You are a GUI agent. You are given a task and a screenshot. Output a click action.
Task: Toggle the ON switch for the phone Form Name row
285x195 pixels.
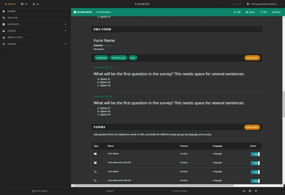pyautogui.click(x=255, y=172)
